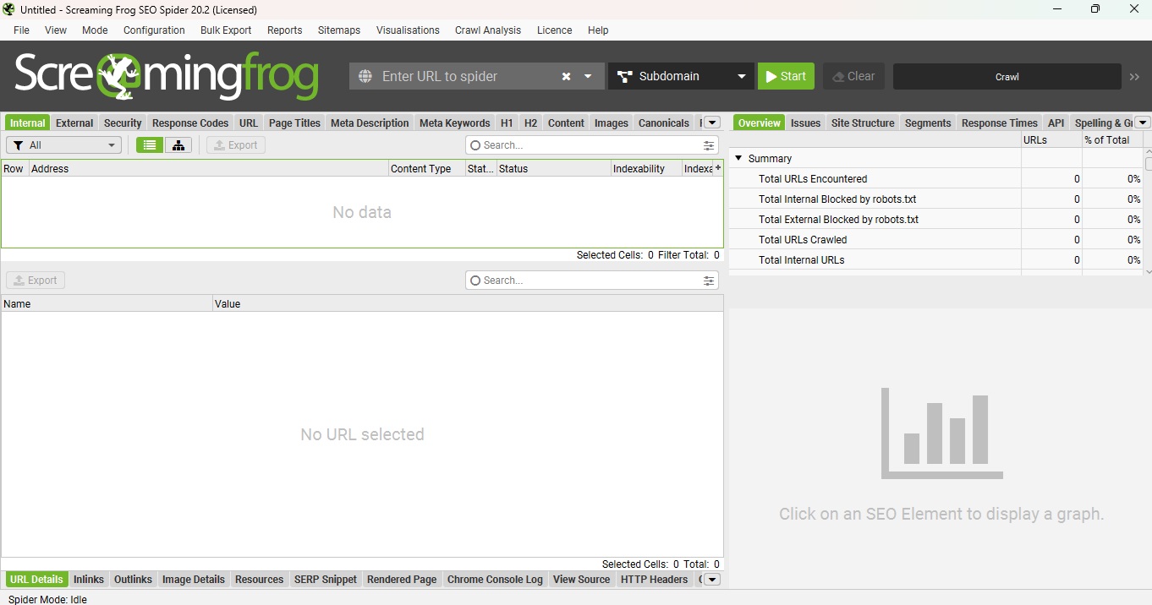Viewport: 1152px width, 605px height.
Task: Switch to the Response Codes tab
Action: (x=190, y=123)
